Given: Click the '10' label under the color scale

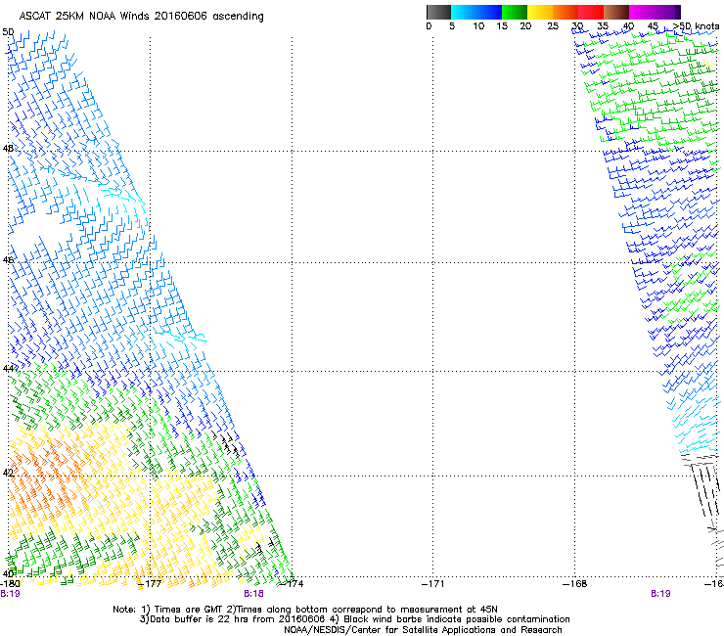Looking at the screenshot, I should tap(478, 26).
